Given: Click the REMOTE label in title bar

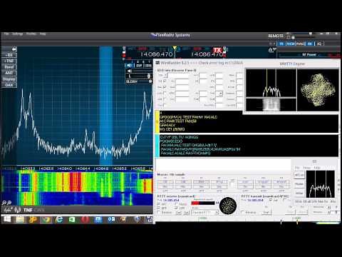Looking at the screenshot, I should pos(276,36).
